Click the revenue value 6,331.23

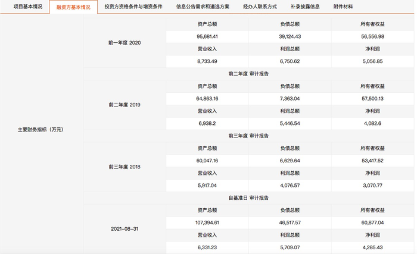pos(207,247)
